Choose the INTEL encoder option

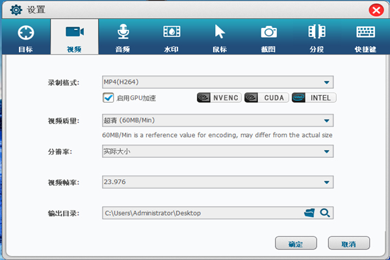314,98
